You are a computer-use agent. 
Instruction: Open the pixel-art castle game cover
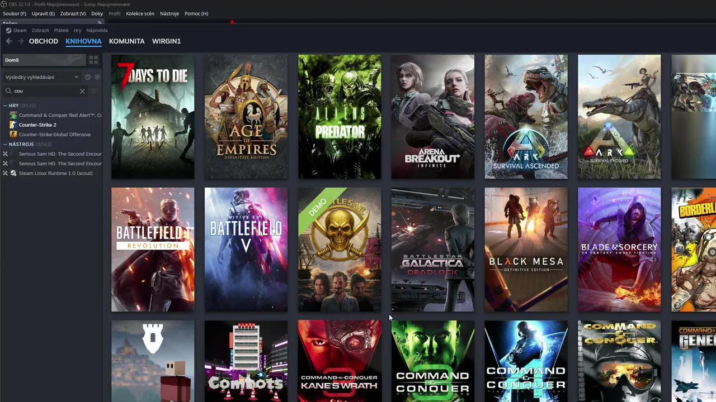coord(153,361)
